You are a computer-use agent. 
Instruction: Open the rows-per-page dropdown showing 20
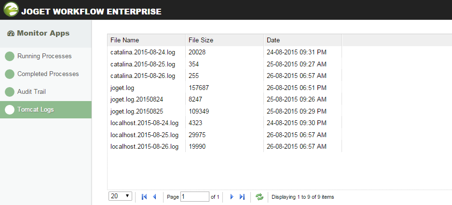(x=121, y=196)
